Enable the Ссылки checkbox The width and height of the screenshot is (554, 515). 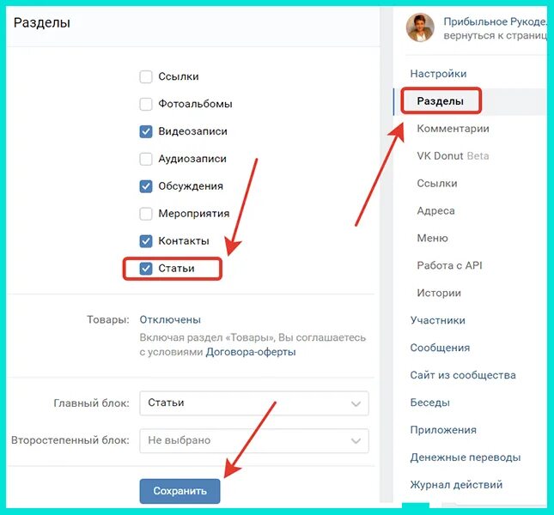[x=146, y=76]
